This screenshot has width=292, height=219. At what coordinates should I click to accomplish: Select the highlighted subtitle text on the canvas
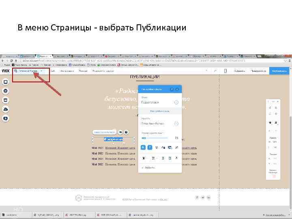(x=113, y=139)
